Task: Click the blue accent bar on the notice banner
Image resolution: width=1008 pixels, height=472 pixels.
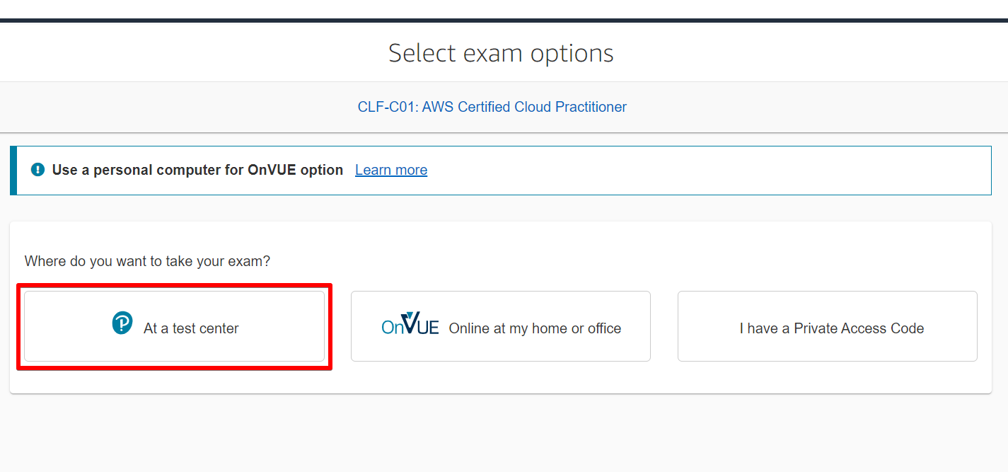Action: click(12, 170)
